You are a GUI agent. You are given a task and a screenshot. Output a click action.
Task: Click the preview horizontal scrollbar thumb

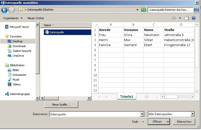[171, 96]
